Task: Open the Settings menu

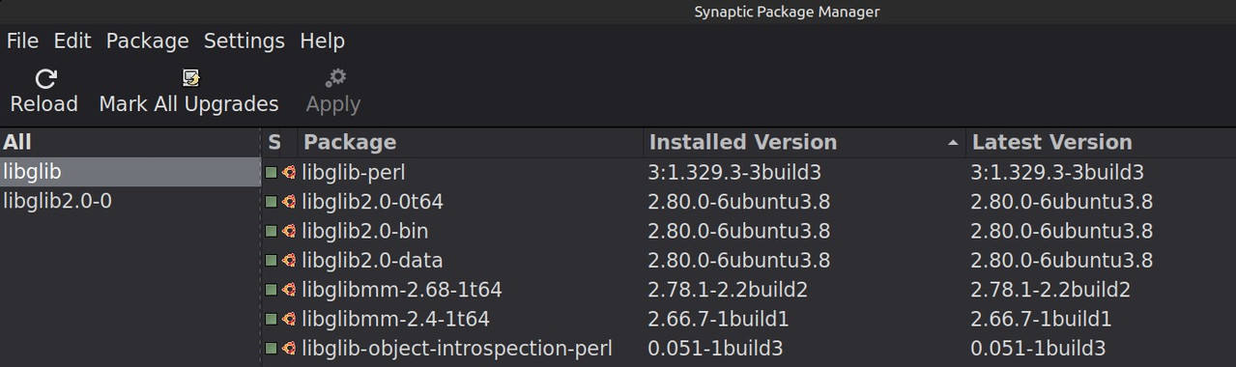Action: 244,41
